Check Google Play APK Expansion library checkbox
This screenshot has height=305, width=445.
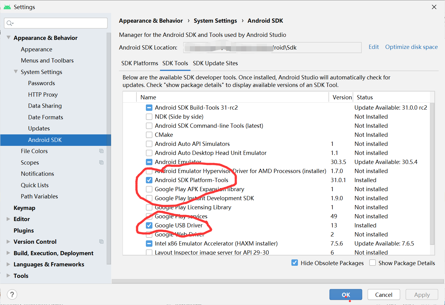point(149,189)
